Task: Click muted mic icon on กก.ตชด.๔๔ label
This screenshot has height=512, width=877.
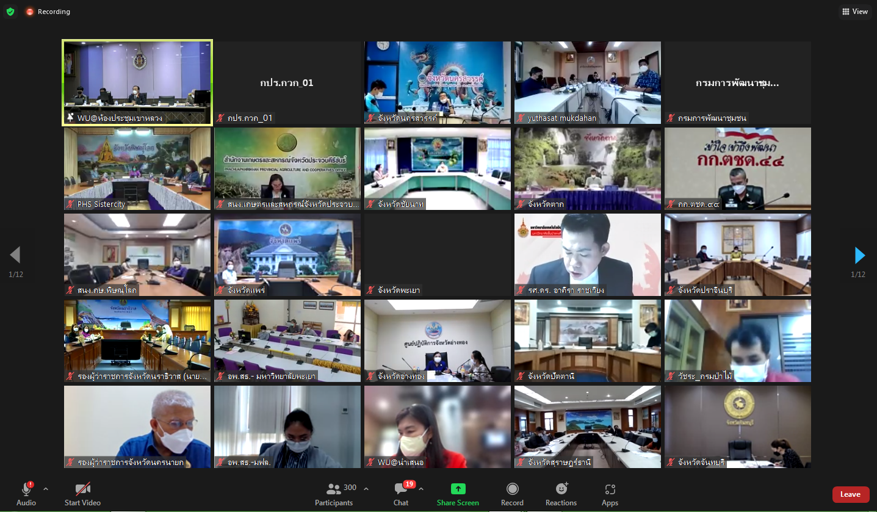Action: (x=671, y=204)
